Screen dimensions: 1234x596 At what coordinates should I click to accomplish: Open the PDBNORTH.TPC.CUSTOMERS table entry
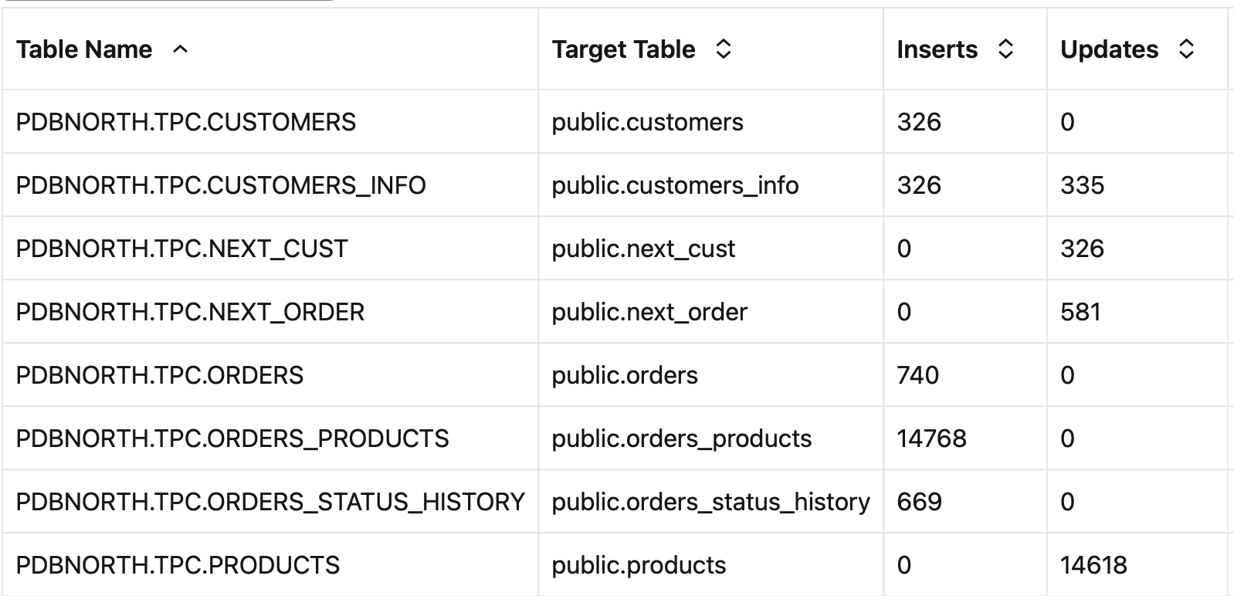[185, 121]
